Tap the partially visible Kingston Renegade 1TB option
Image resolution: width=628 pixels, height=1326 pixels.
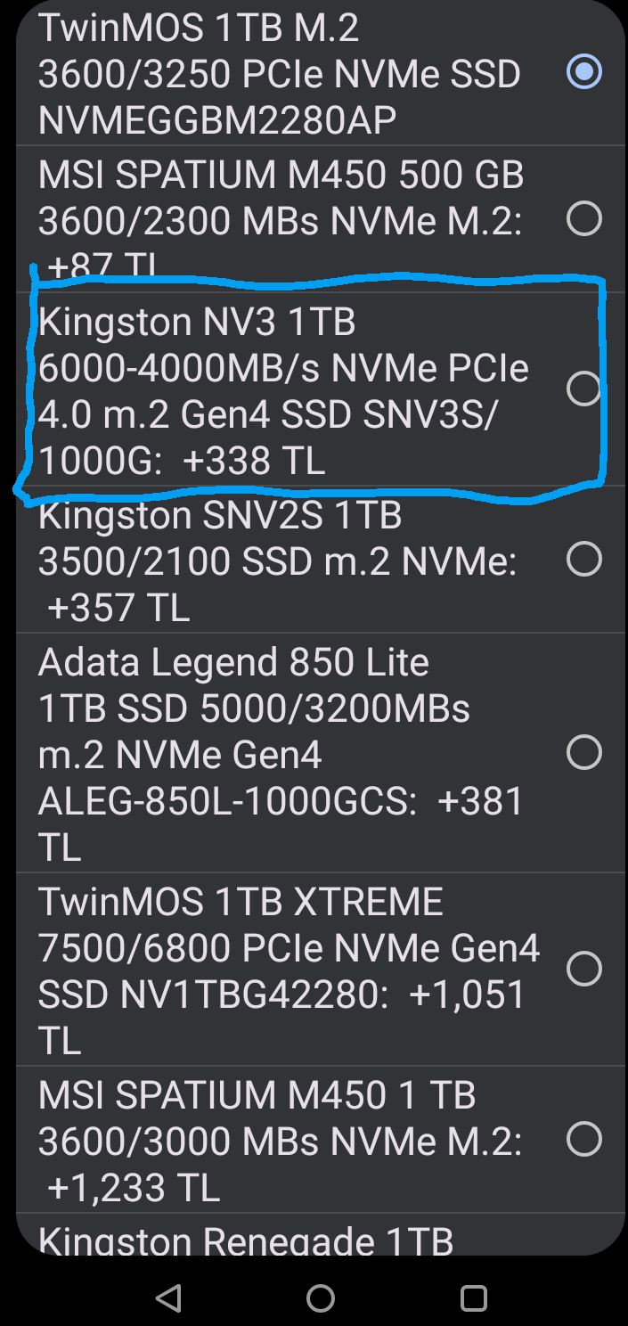pyautogui.click(x=245, y=1240)
